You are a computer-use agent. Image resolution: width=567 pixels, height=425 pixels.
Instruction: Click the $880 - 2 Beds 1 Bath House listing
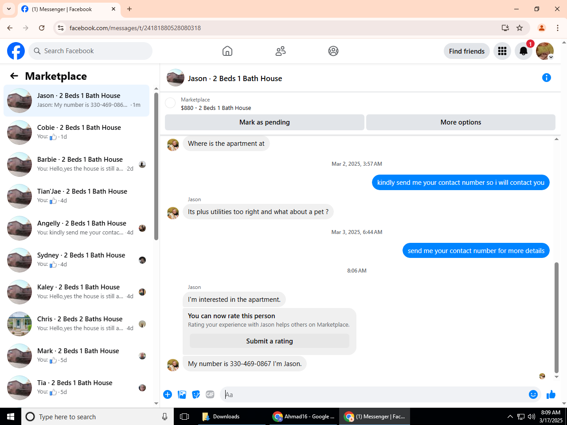point(216,108)
